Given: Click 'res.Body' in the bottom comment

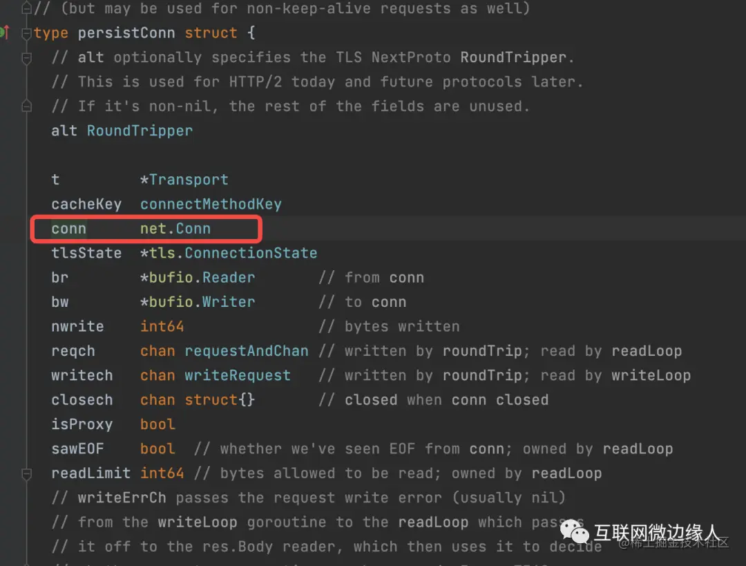Looking at the screenshot, I should [x=238, y=547].
